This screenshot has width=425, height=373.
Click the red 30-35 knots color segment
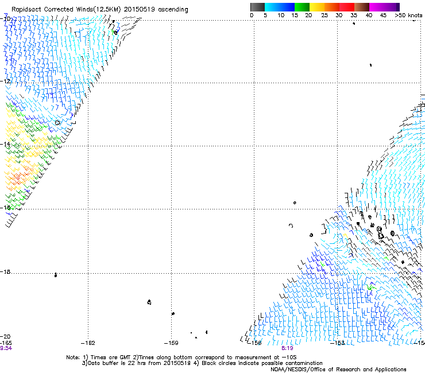click(347, 7)
